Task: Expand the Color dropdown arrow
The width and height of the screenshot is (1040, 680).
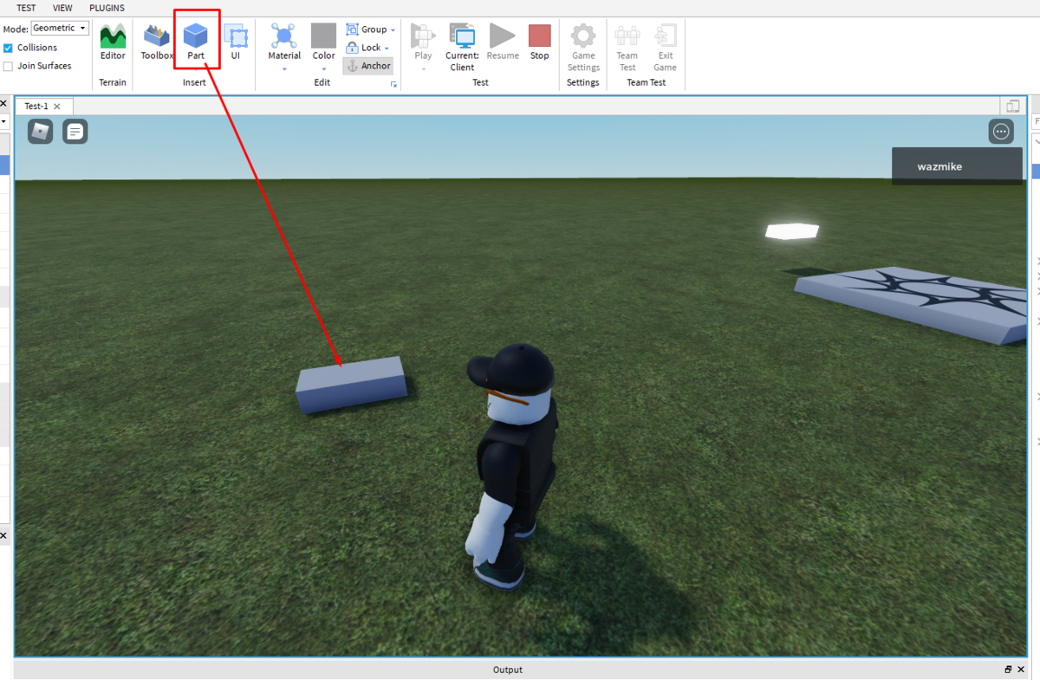Action: coord(324,69)
